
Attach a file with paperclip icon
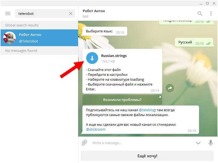84,143
